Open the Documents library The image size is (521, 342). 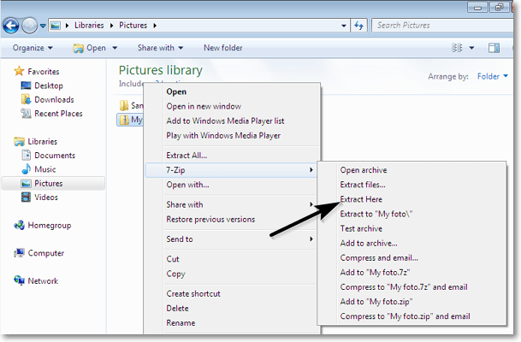point(55,156)
